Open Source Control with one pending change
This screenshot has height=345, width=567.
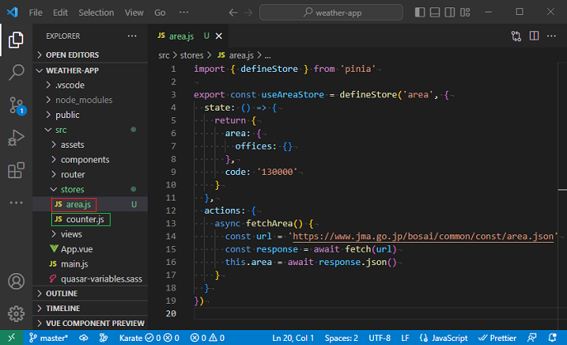(x=17, y=106)
